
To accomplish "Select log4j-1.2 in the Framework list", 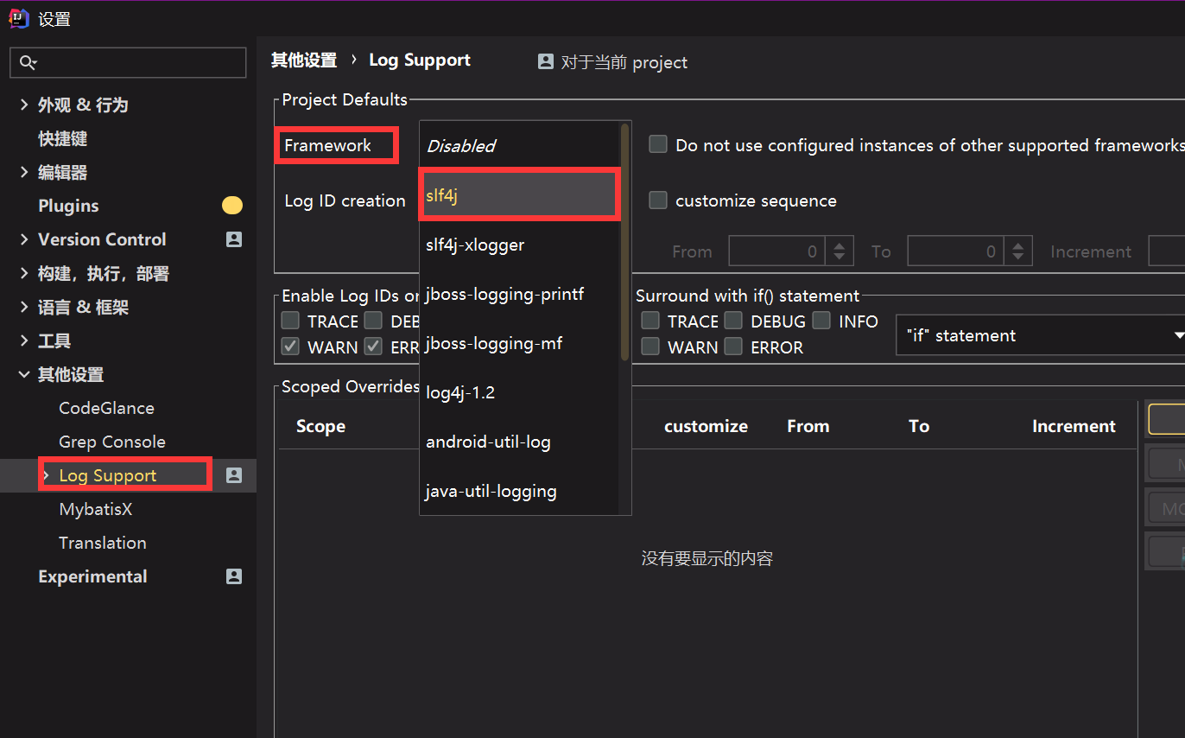I will [520, 392].
